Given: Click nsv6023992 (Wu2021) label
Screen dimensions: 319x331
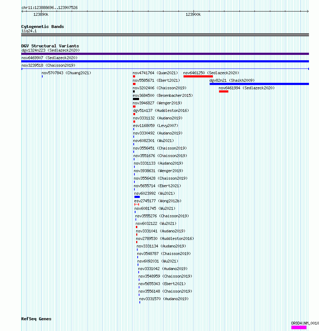Looking at the screenshot, I should (x=154, y=193).
